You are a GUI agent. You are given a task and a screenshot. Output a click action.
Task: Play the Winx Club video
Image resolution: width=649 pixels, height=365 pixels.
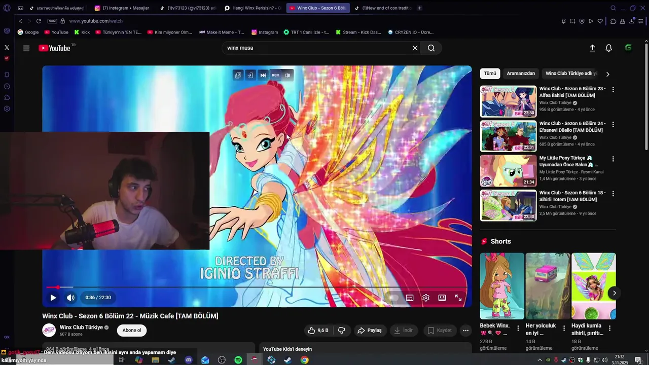pos(53,298)
